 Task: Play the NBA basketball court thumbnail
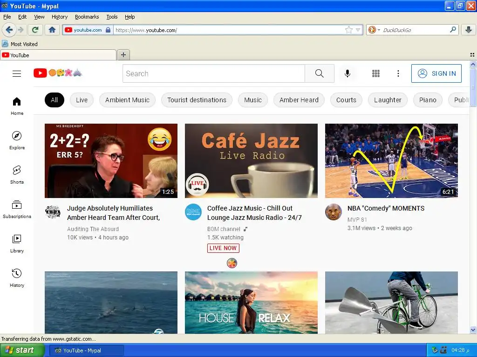pos(391,160)
